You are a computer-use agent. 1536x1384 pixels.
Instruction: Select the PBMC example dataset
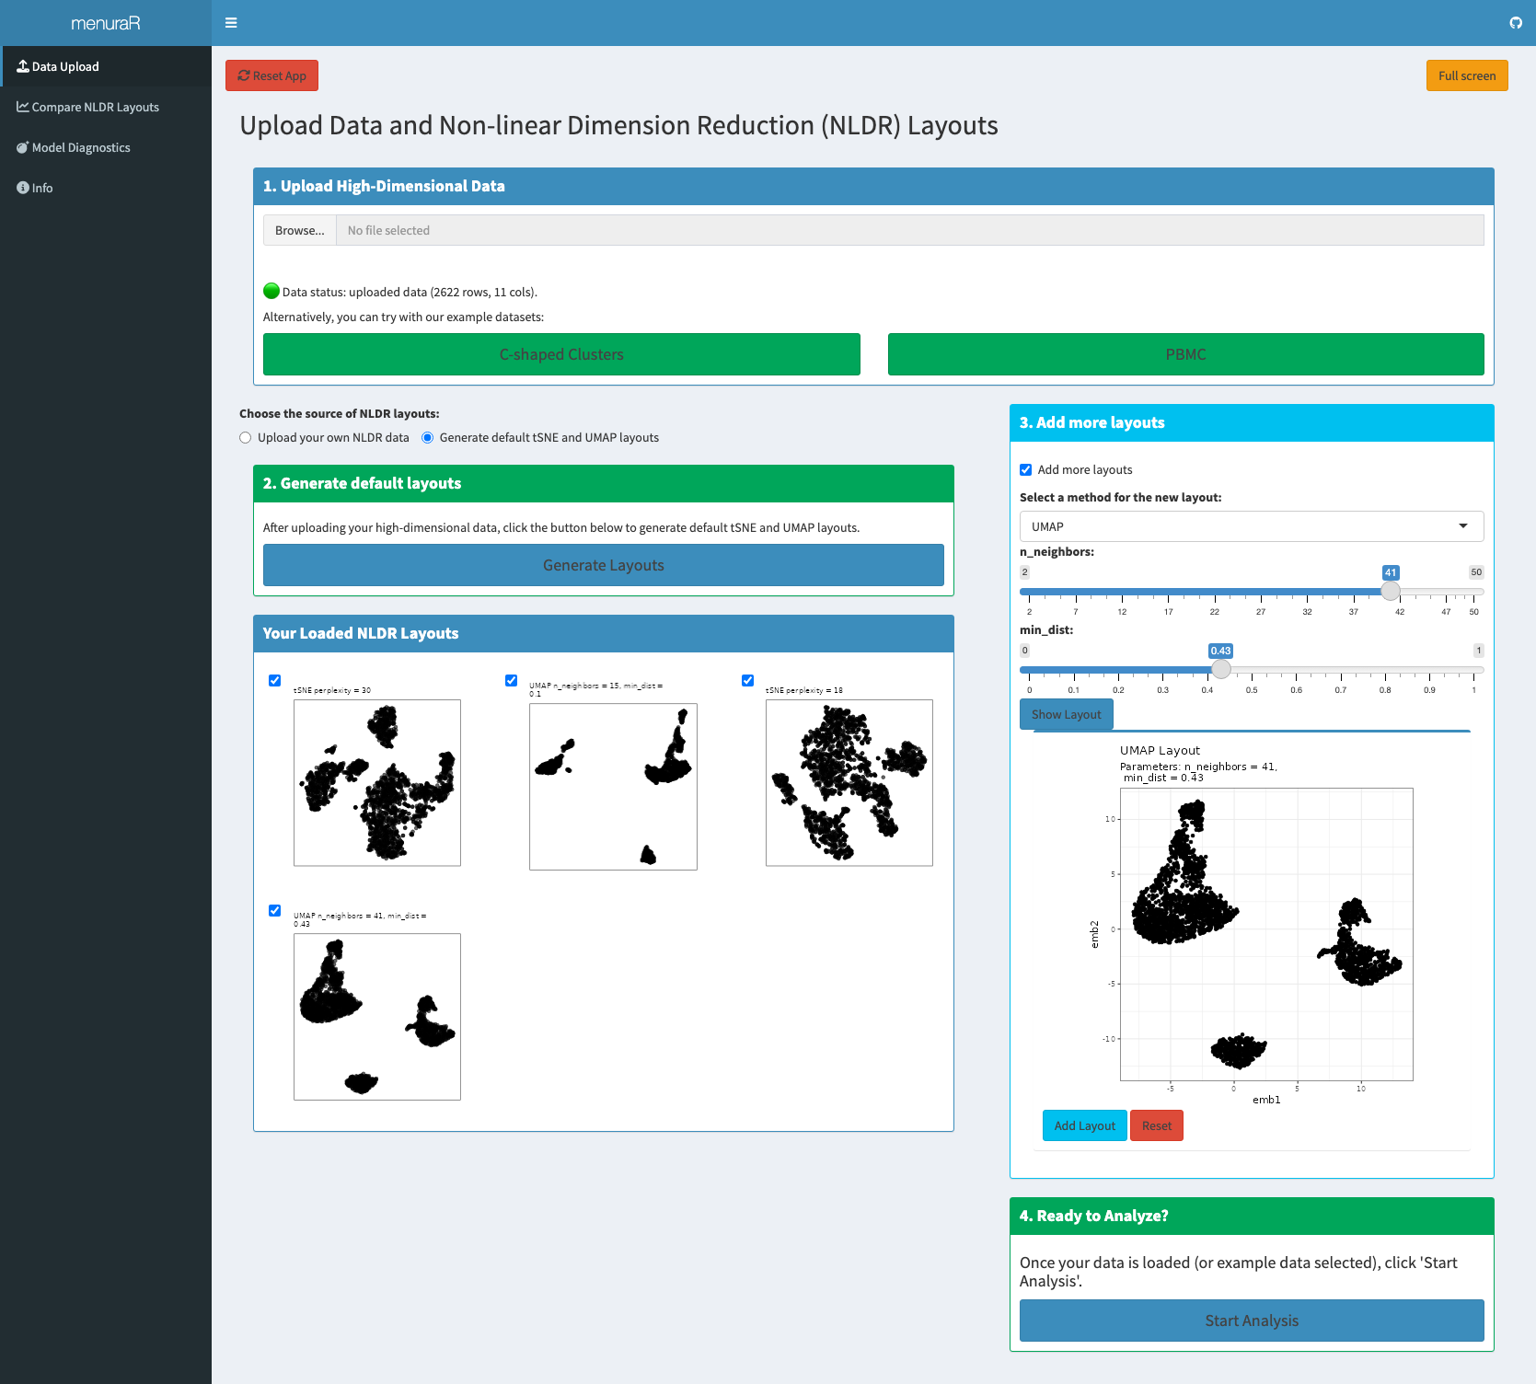pos(1185,354)
